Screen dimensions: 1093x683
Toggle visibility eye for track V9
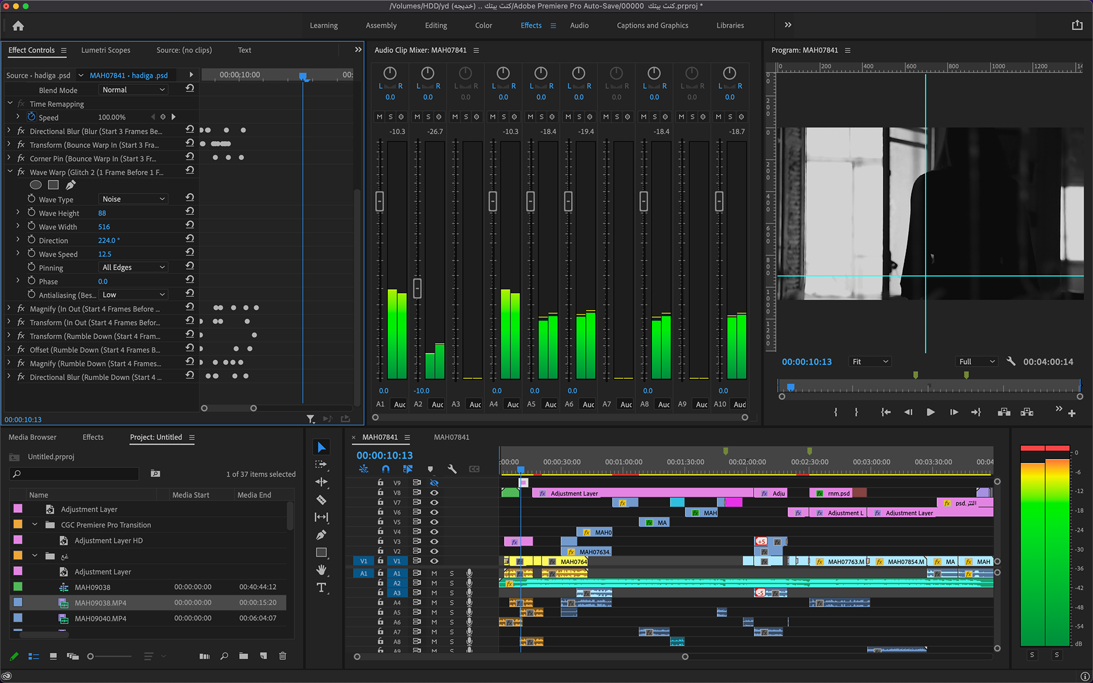point(434,483)
